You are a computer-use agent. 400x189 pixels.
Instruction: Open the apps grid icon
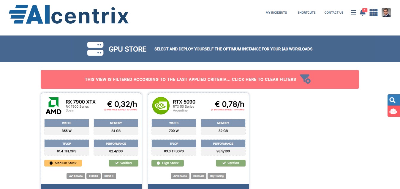click(x=373, y=13)
